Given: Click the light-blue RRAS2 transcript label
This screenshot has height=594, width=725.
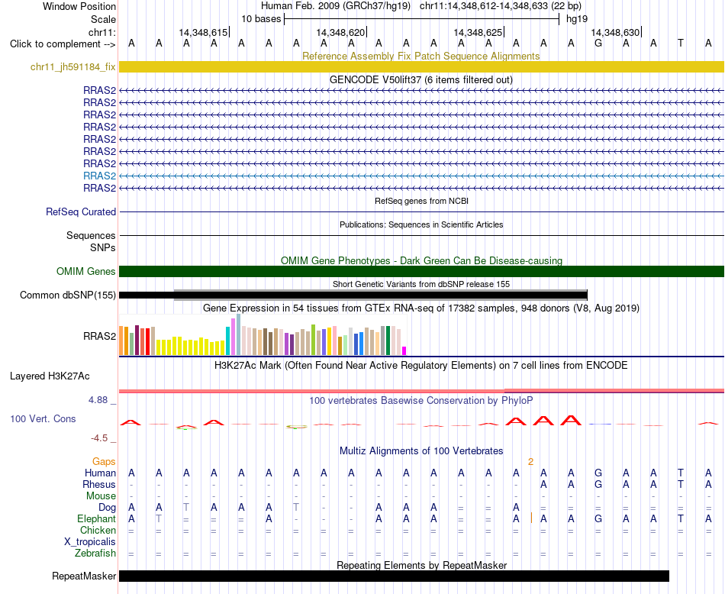Looking at the screenshot, I should [x=99, y=176].
